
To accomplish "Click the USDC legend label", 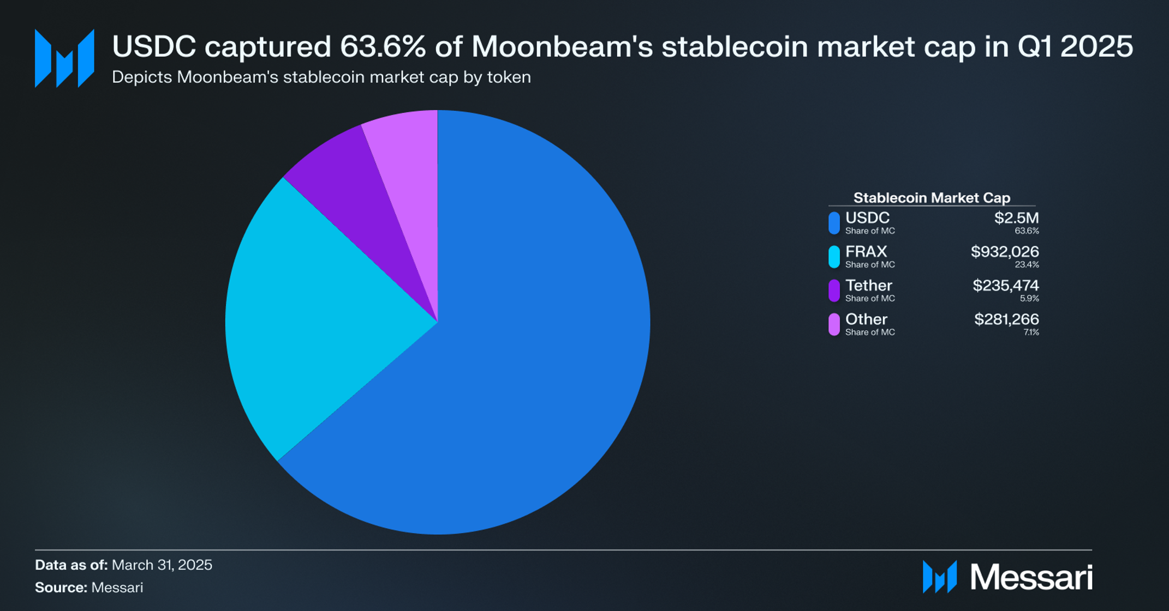I will (867, 218).
